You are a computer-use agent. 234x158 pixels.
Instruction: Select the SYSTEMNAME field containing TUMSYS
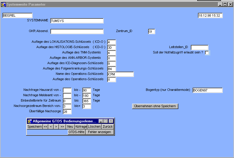point(77,21)
